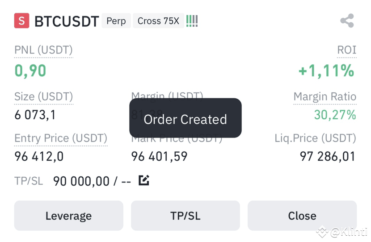Tap Size (USDT) label
371x242 pixels.
coord(44,96)
